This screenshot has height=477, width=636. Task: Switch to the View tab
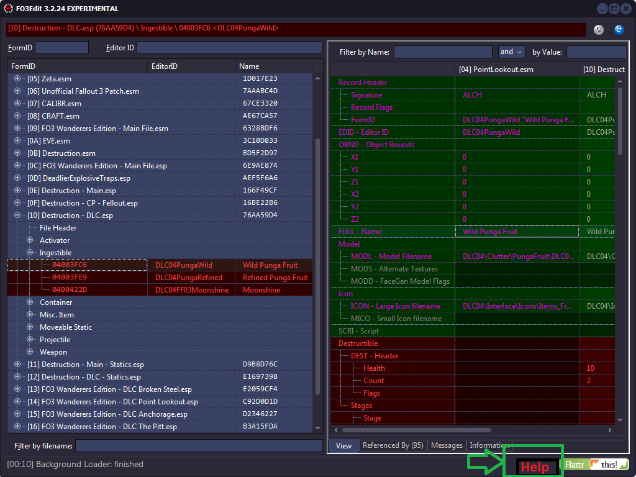[x=343, y=445]
